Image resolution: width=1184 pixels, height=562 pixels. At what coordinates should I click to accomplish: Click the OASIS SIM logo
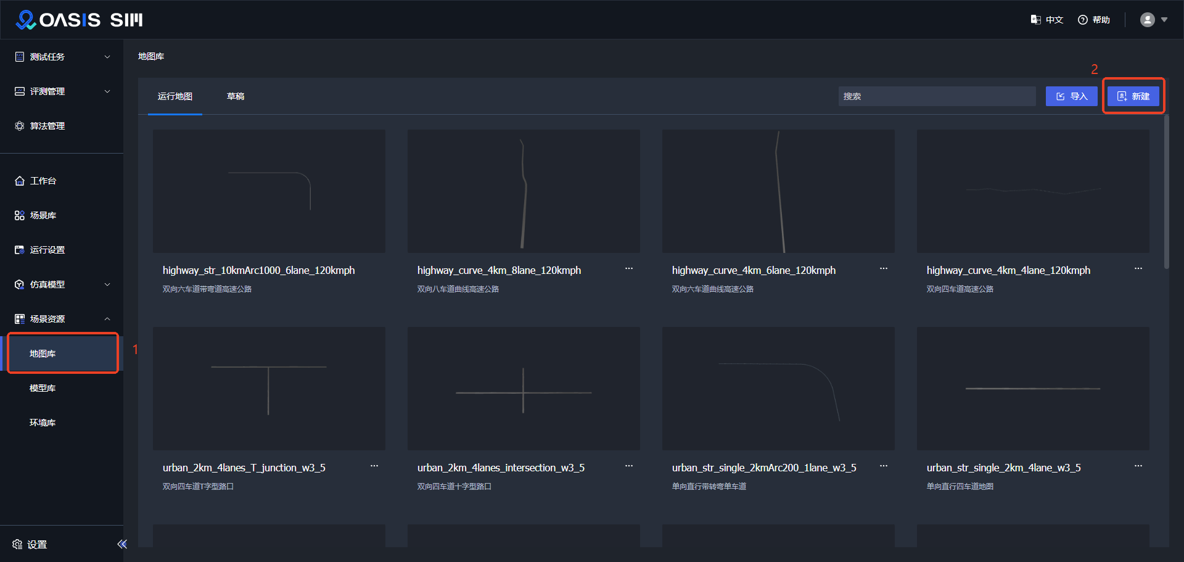point(79,20)
